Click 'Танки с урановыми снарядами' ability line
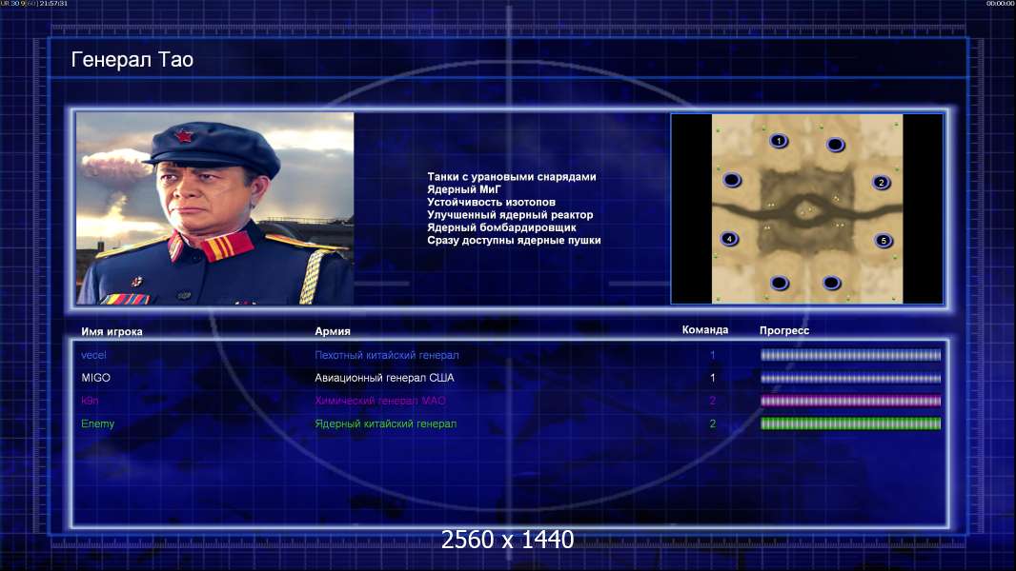The image size is (1016, 571). point(512,177)
